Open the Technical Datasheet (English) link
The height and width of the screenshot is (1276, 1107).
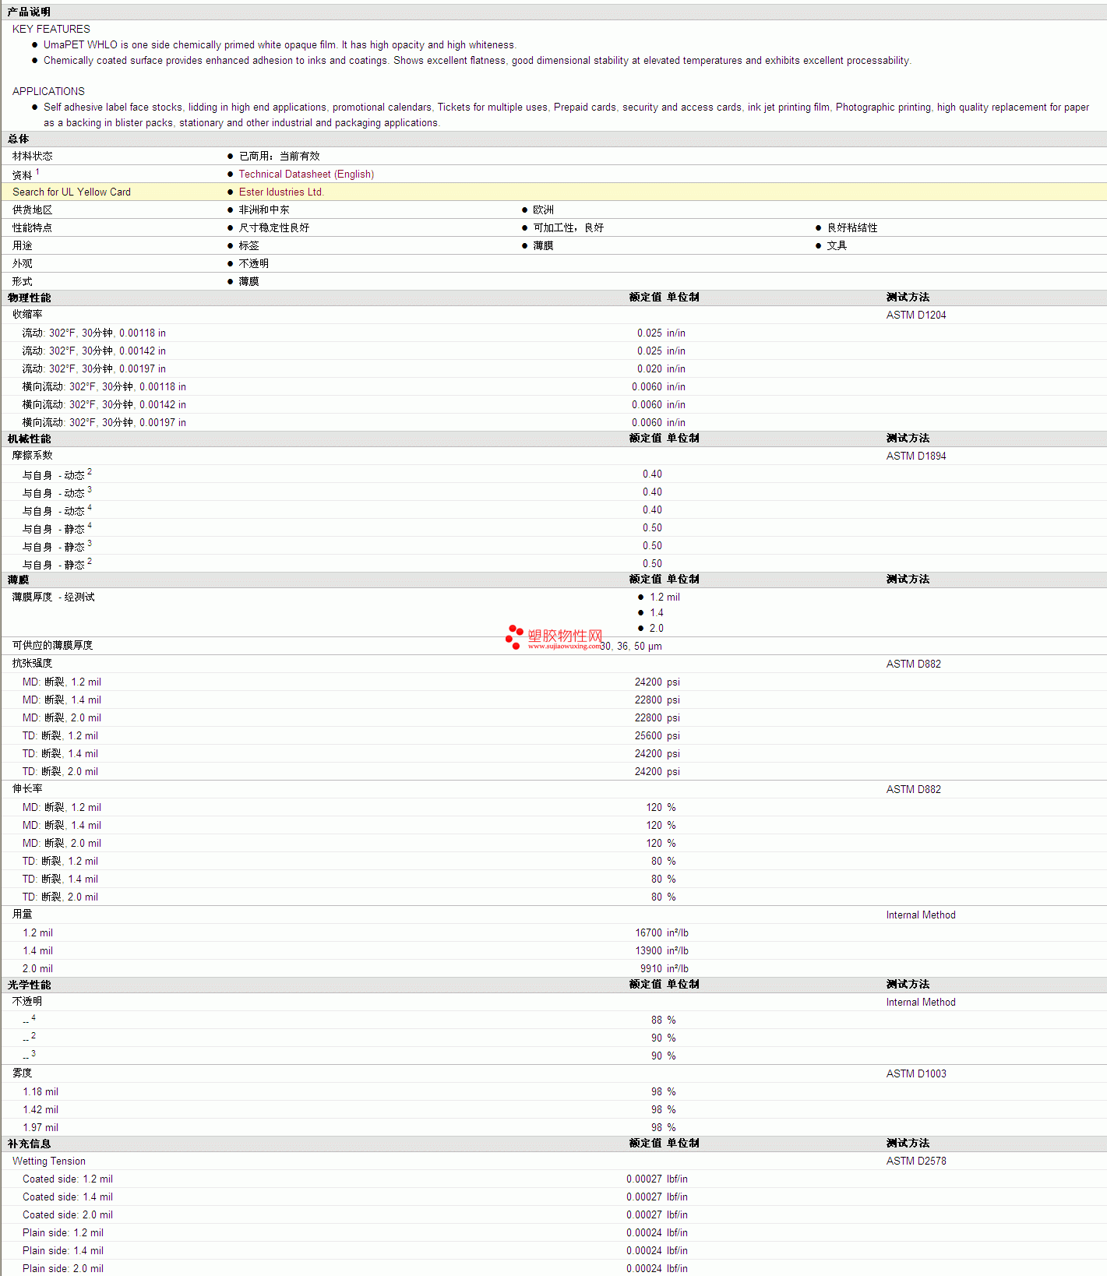306,174
